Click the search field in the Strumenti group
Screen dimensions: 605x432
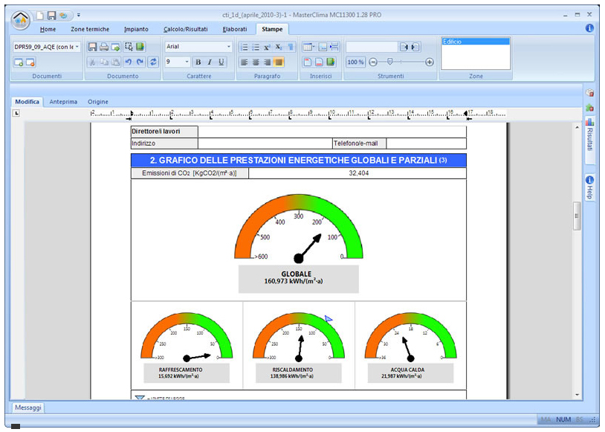click(372, 47)
